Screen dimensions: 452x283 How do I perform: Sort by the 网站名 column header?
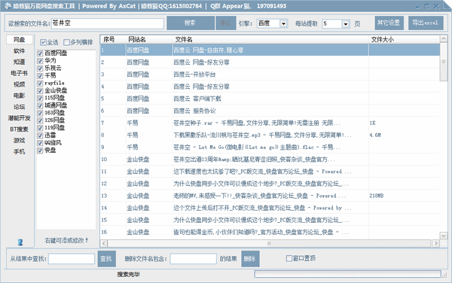[x=149, y=39]
